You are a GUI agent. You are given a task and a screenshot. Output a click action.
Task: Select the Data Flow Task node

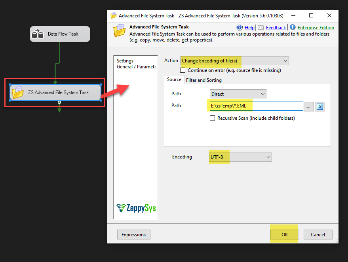point(60,34)
